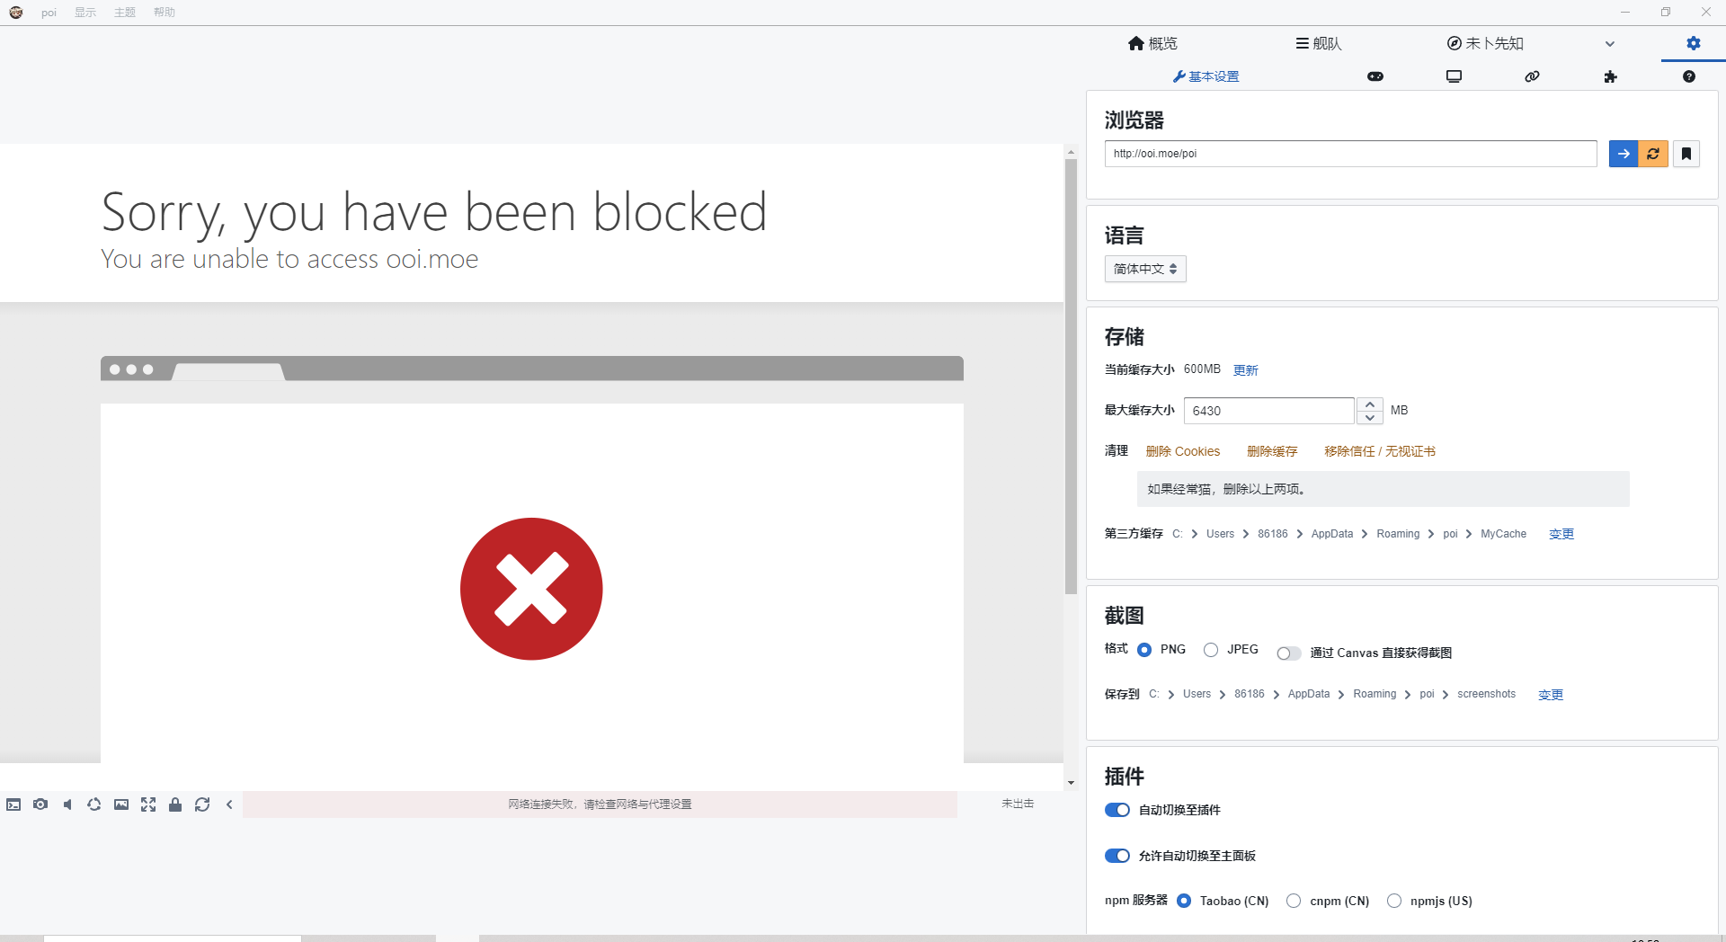Click the poi app logo icon
Image resolution: width=1726 pixels, height=942 pixels.
tap(15, 13)
